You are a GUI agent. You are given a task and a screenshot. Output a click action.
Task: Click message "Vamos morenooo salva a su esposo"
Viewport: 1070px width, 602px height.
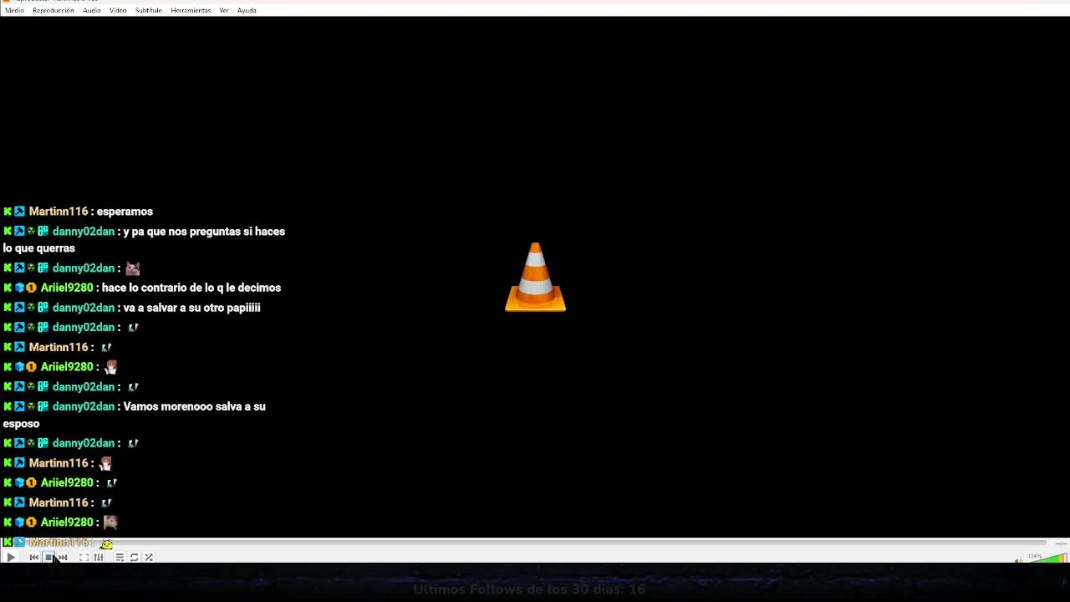[135, 415]
